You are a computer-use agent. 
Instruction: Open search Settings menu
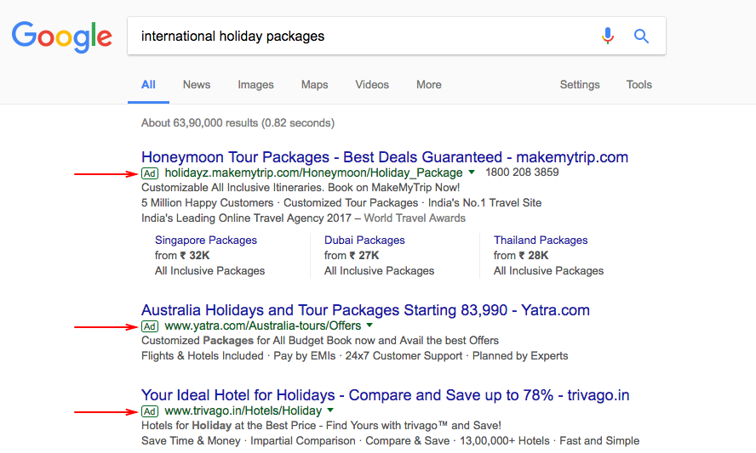[x=580, y=85]
